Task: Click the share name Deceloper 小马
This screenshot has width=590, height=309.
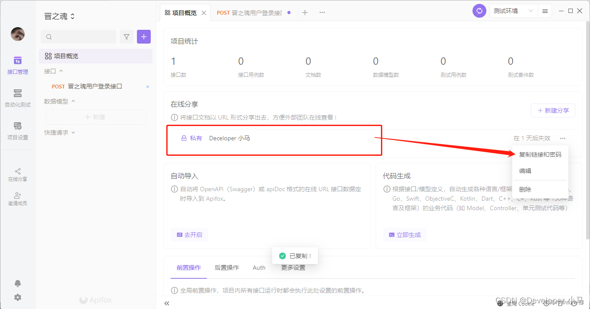Action: coord(229,138)
